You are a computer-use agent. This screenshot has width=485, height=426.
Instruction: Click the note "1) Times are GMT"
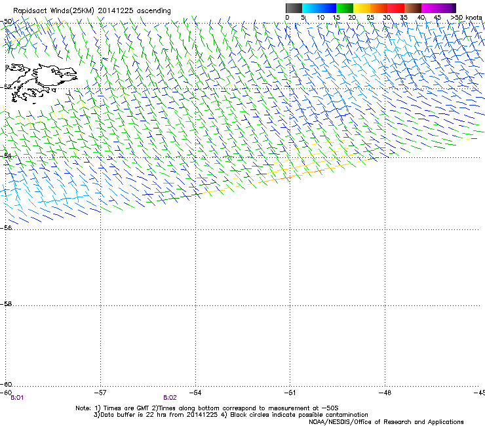(x=122, y=408)
